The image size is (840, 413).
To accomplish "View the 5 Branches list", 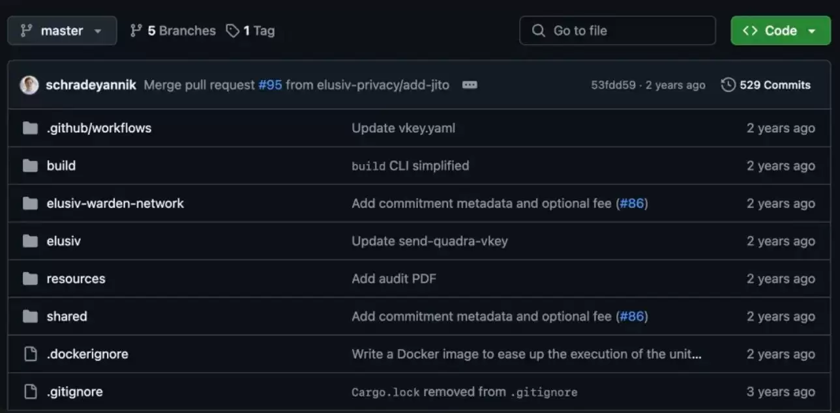I will pyautogui.click(x=173, y=31).
